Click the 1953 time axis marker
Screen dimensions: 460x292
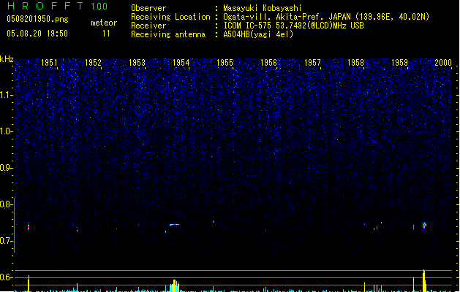(x=137, y=63)
